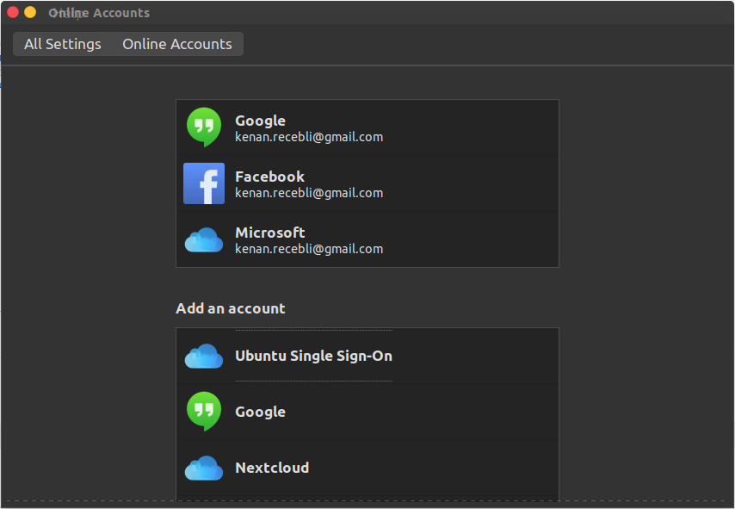Viewport: 735px width, 509px height.
Task: Close the Online Accounts window
Action: tap(13, 12)
